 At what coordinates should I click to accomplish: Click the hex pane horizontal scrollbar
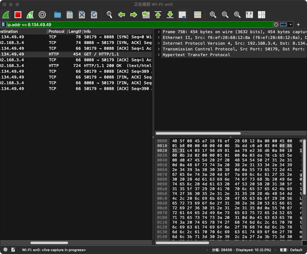(x=182, y=243)
